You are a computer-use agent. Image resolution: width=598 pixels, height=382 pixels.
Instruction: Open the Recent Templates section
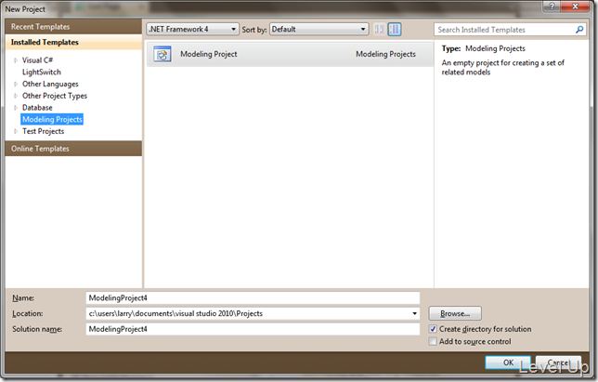pos(73,27)
